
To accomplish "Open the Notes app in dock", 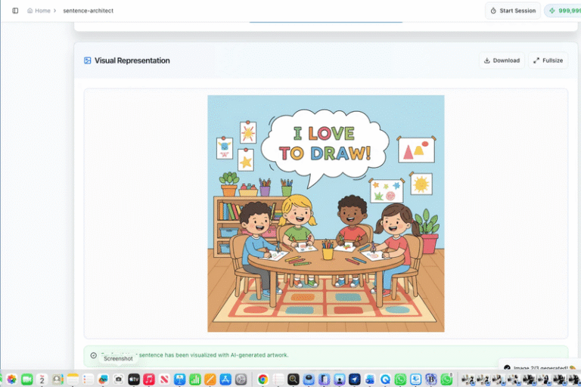I will (x=73, y=379).
